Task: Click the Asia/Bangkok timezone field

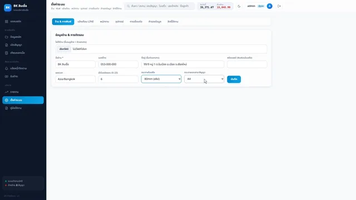Action: [76, 79]
